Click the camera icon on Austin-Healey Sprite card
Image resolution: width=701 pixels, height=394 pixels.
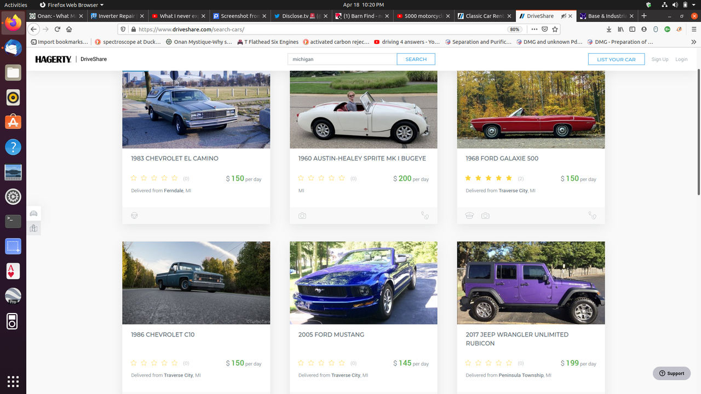(x=302, y=216)
